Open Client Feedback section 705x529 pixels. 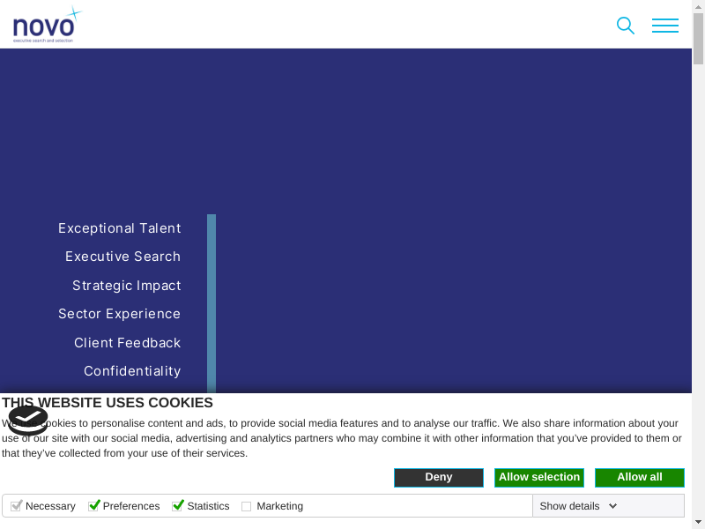tap(127, 343)
